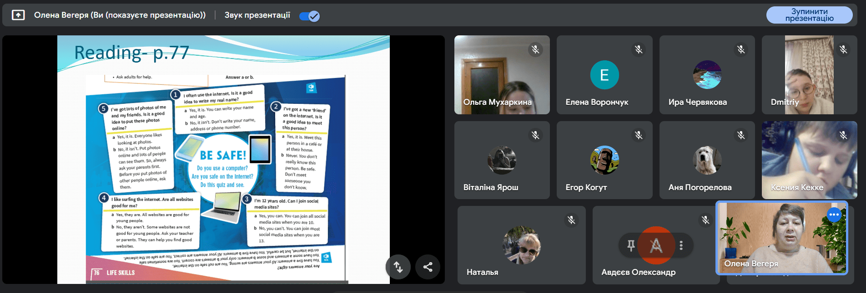Select Егор Когут avatar image

pyautogui.click(x=604, y=160)
